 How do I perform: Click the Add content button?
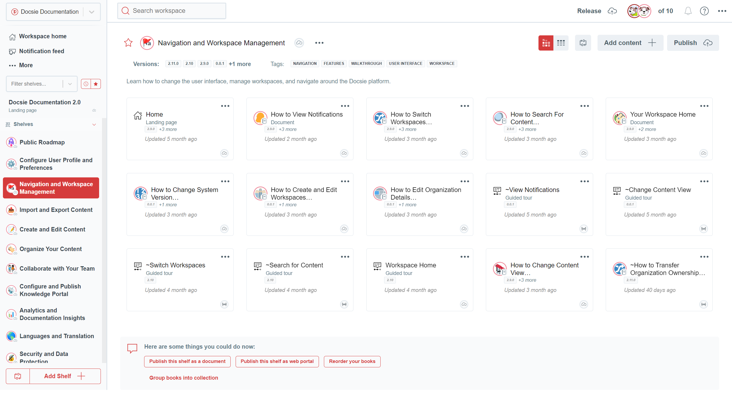tap(630, 43)
